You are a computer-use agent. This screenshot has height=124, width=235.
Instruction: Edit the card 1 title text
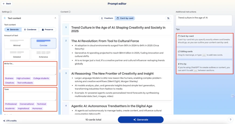[x=118, y=29]
